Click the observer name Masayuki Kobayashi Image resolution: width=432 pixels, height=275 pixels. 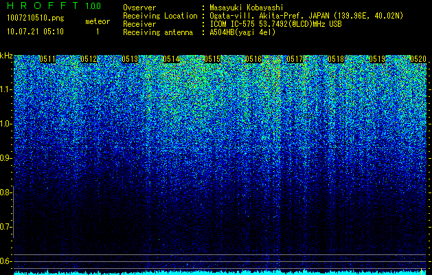247,8
